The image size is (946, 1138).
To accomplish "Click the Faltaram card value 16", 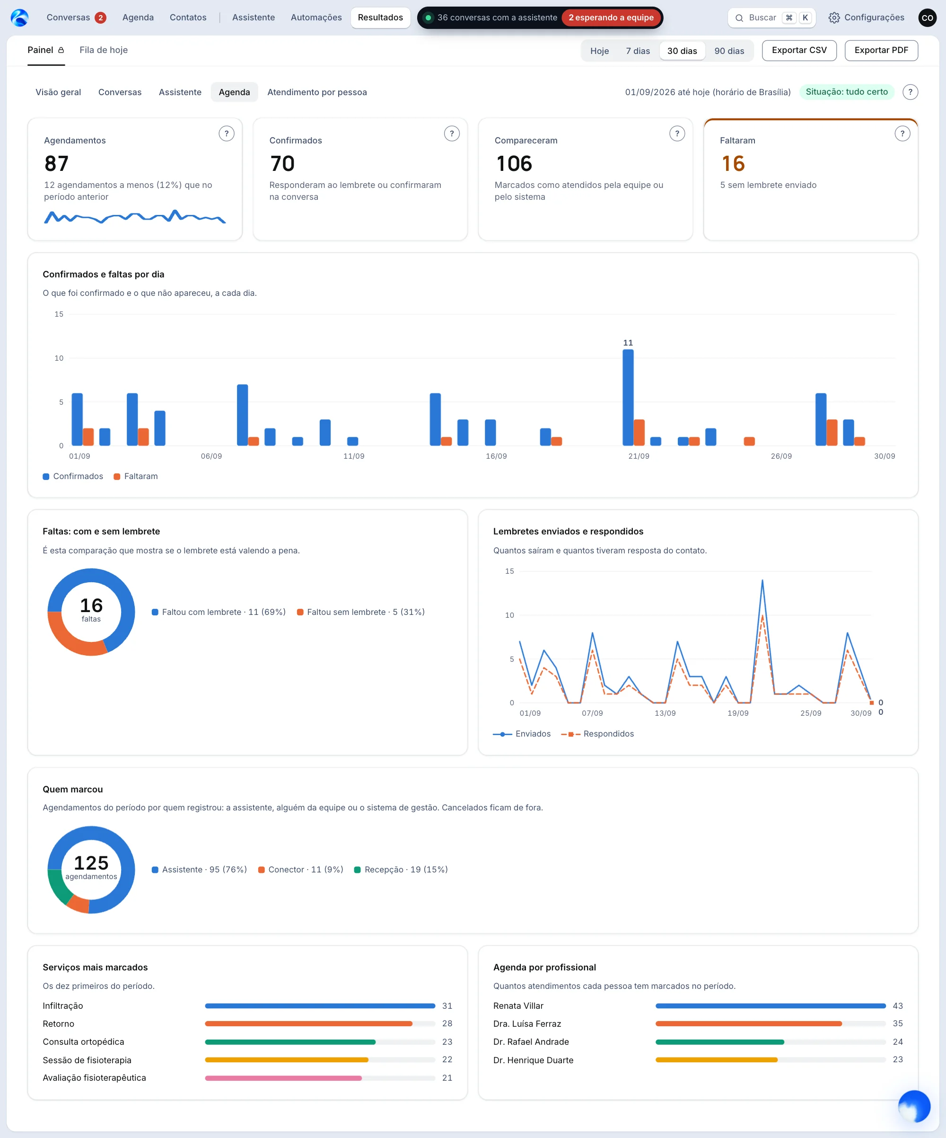I will tap(733, 164).
